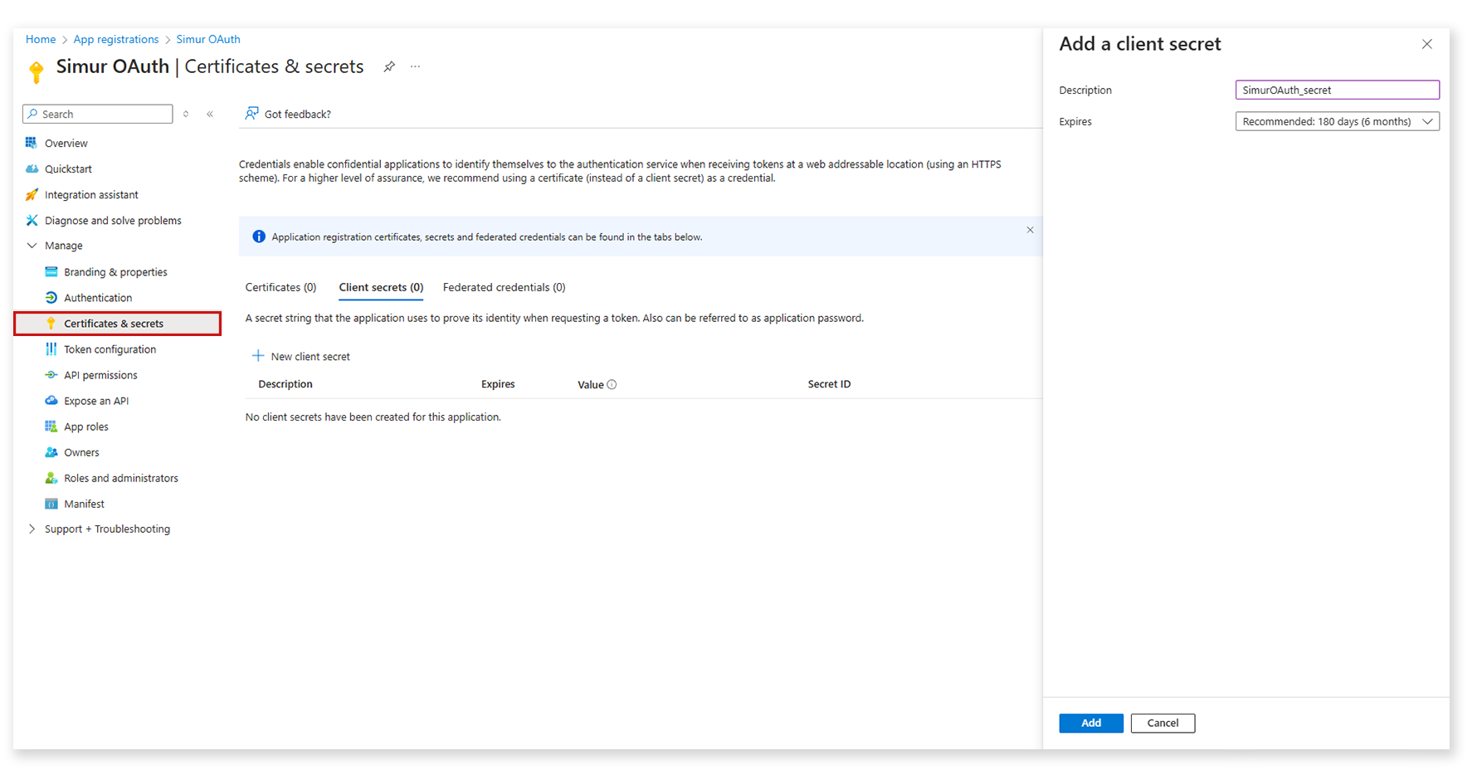Image resolution: width=1482 pixels, height=775 pixels.
Task: Switch to the Federated credentials tab
Action: [504, 286]
